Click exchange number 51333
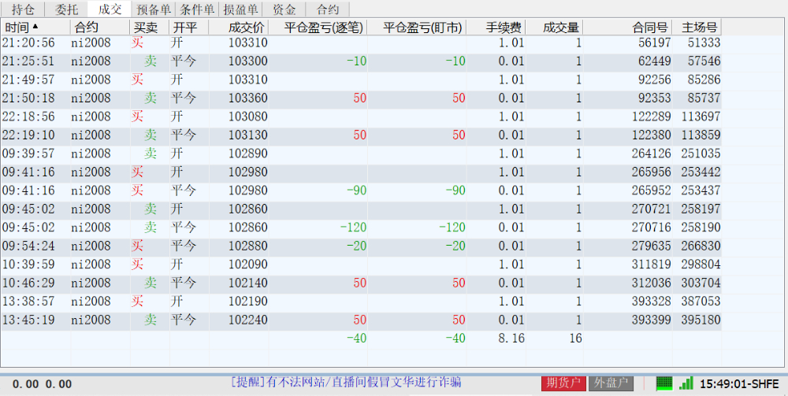The image size is (788, 396). coord(704,43)
